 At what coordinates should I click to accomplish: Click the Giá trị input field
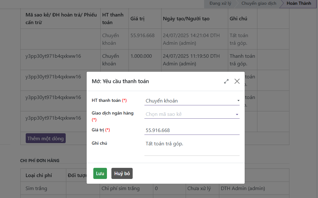(192, 130)
